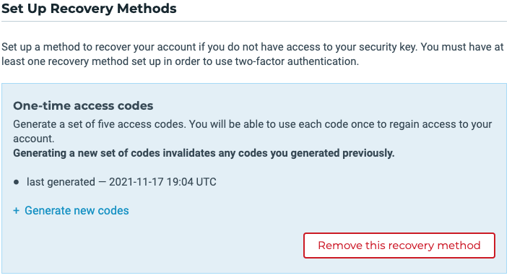512x278 pixels.
Task: Click the bullet before last generated
Action: [17, 182]
